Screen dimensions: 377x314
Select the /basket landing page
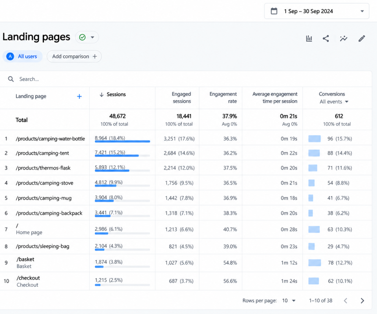25,263
